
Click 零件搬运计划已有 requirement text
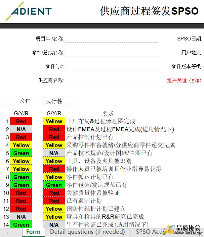pos(90,177)
